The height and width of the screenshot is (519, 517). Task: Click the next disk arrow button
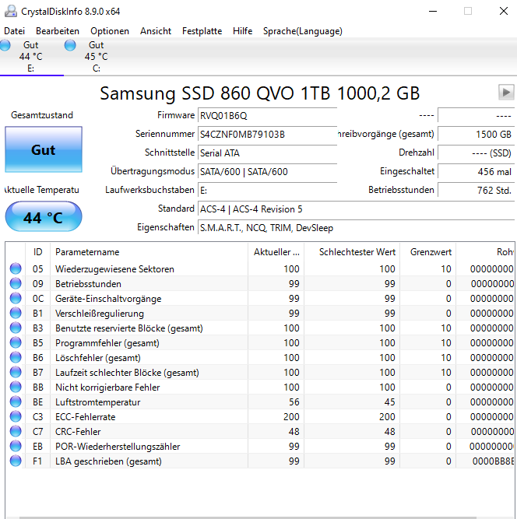click(506, 92)
